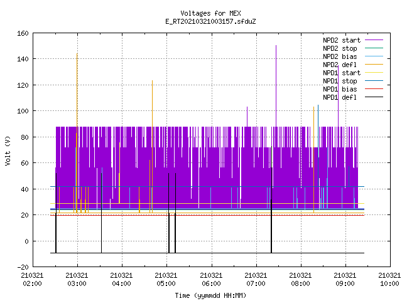Viewport: 402px width, 301px height.
Task: Select the NPD2 start legend label
Action: (342, 40)
